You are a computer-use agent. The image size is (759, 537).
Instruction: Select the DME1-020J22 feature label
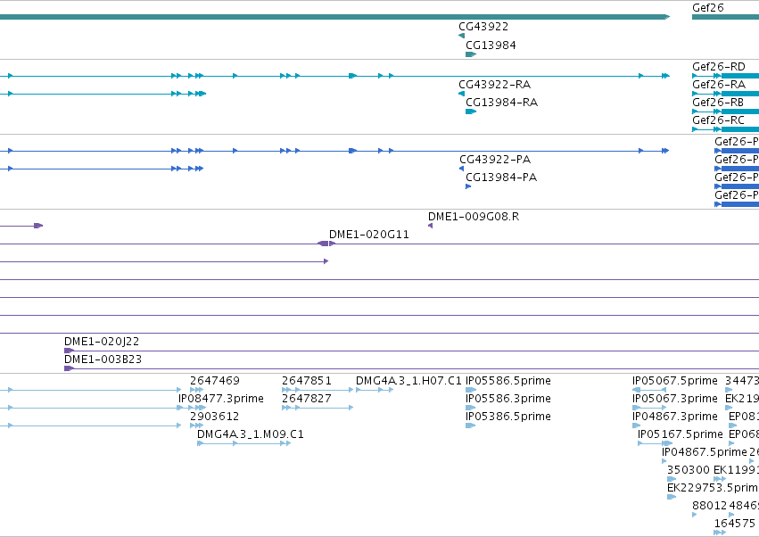(102, 342)
